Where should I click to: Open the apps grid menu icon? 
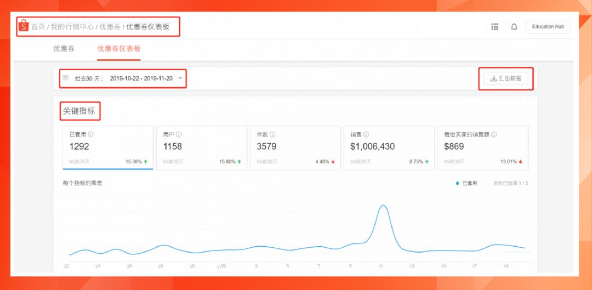click(x=495, y=27)
